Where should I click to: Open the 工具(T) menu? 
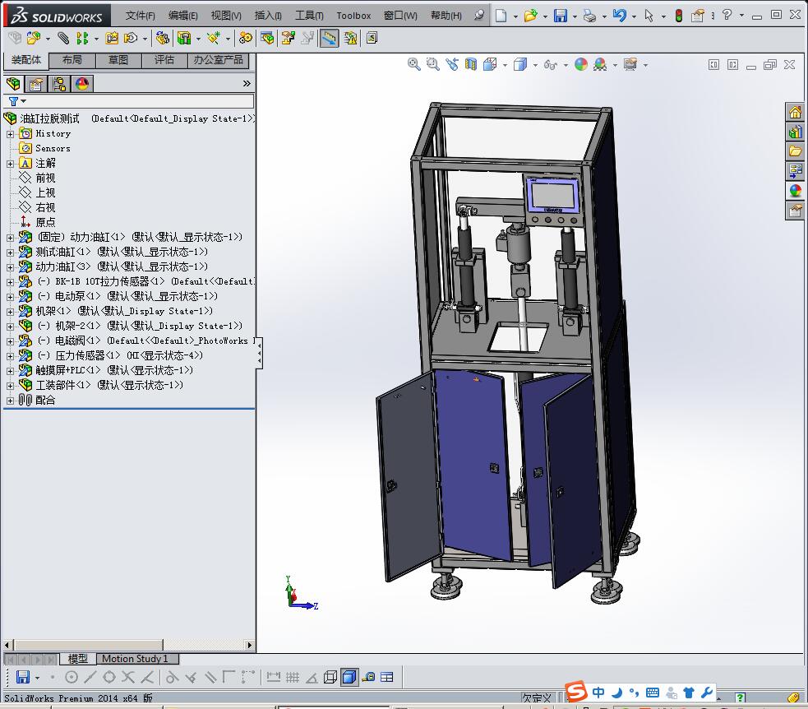[x=309, y=16]
